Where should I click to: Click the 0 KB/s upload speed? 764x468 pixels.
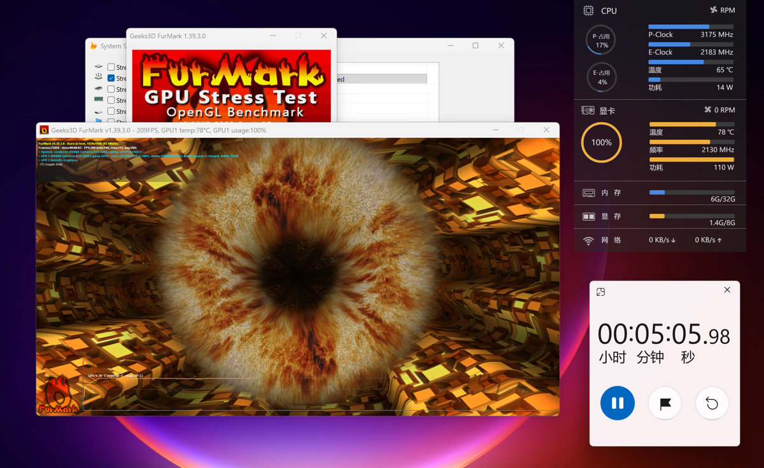click(709, 240)
